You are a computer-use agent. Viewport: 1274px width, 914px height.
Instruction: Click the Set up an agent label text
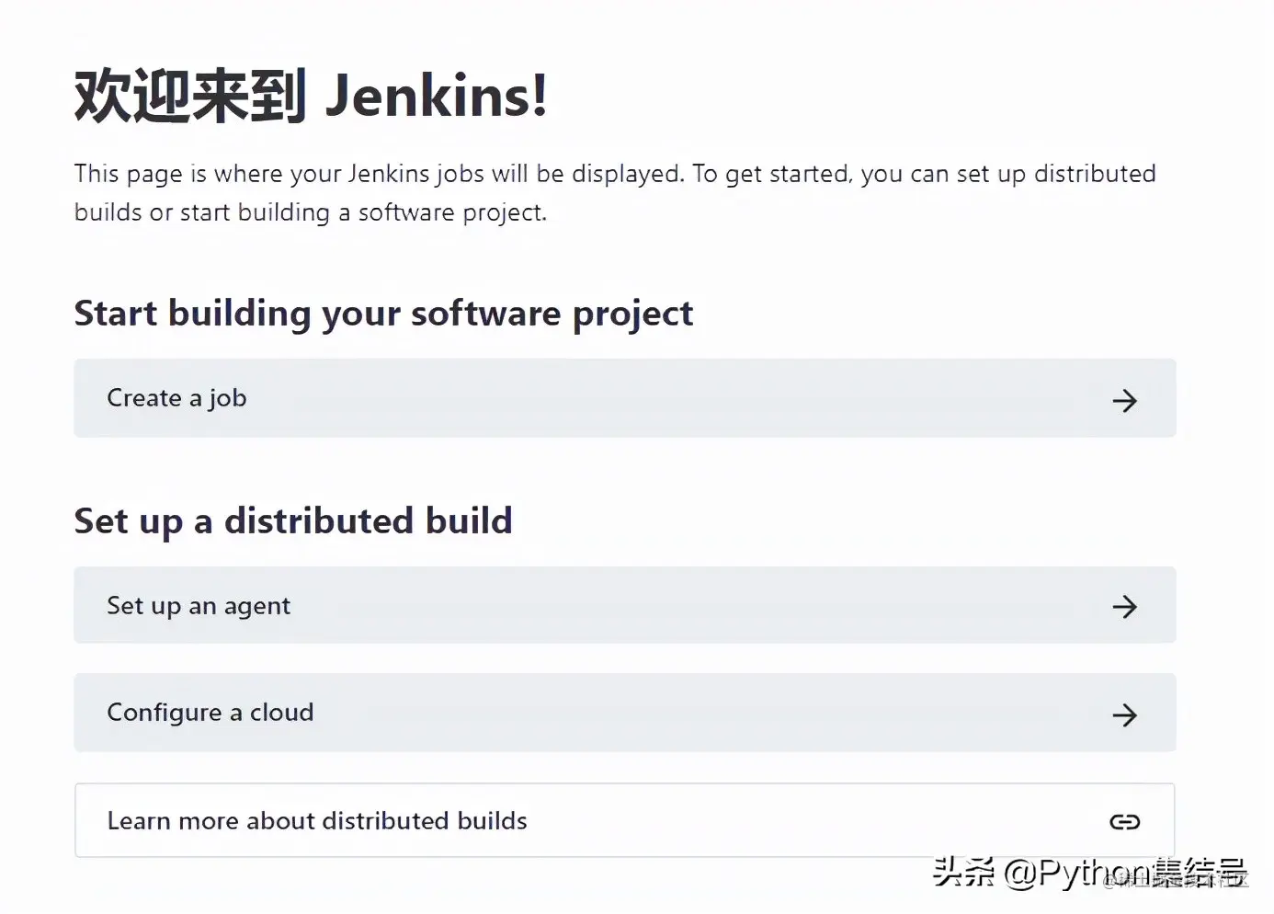point(199,605)
